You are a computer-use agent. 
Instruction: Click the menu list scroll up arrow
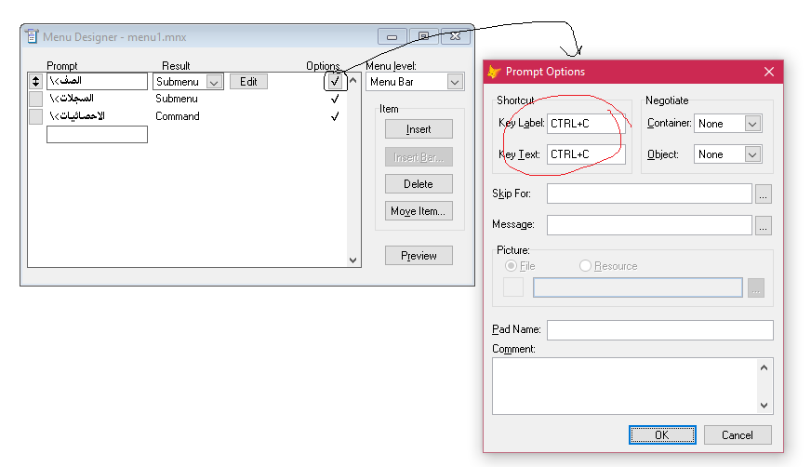[x=353, y=80]
